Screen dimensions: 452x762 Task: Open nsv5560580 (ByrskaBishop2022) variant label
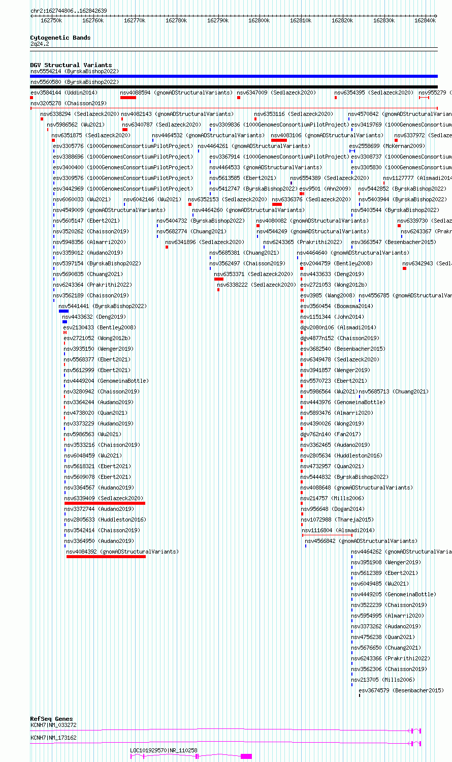pyautogui.click(x=74, y=82)
